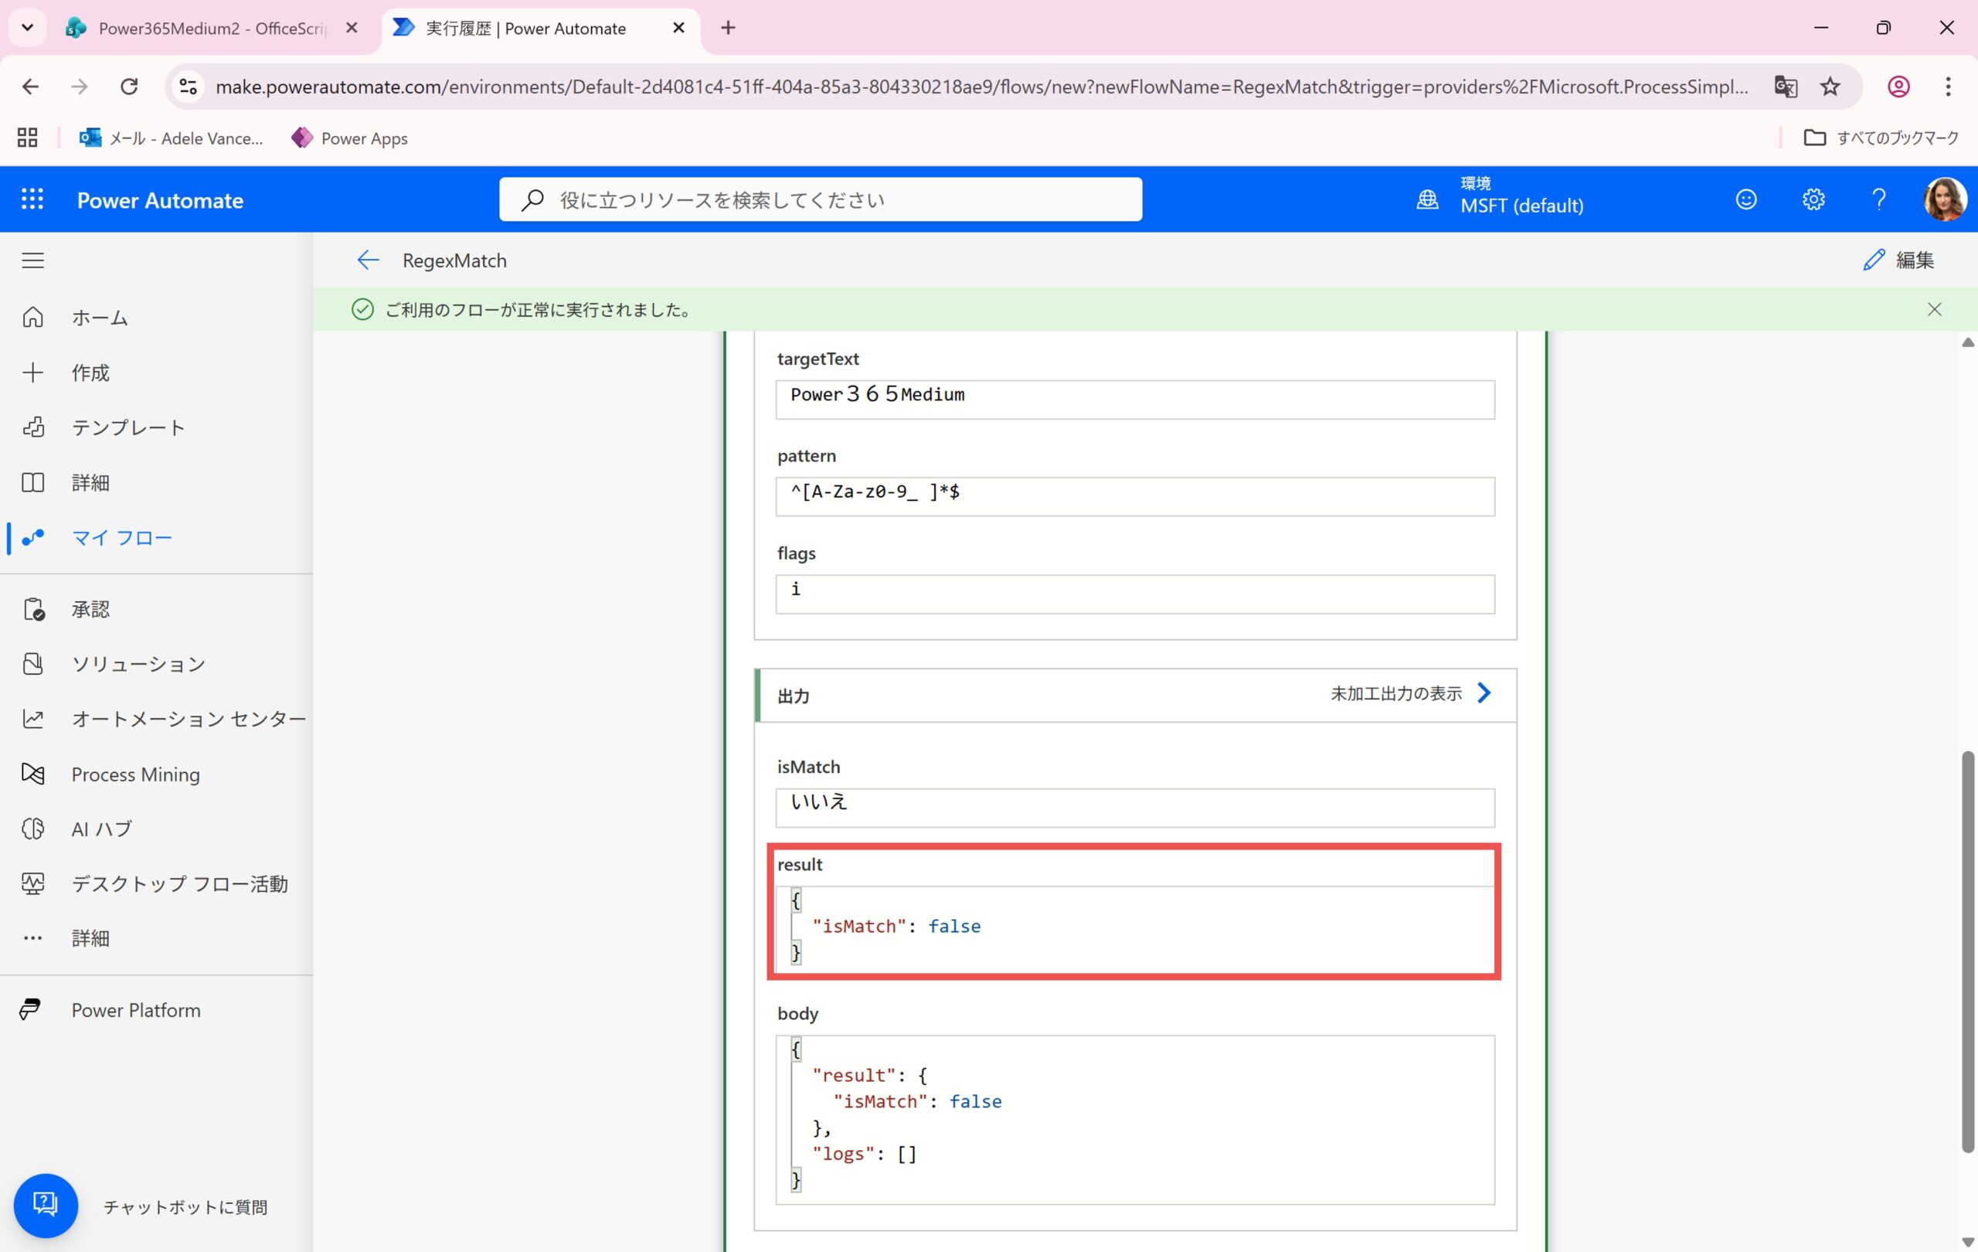The width and height of the screenshot is (1978, 1252).
Task: Click the back arrow beside RegexMatch
Action: point(368,260)
